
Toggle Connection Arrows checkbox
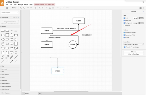coord(124,33)
